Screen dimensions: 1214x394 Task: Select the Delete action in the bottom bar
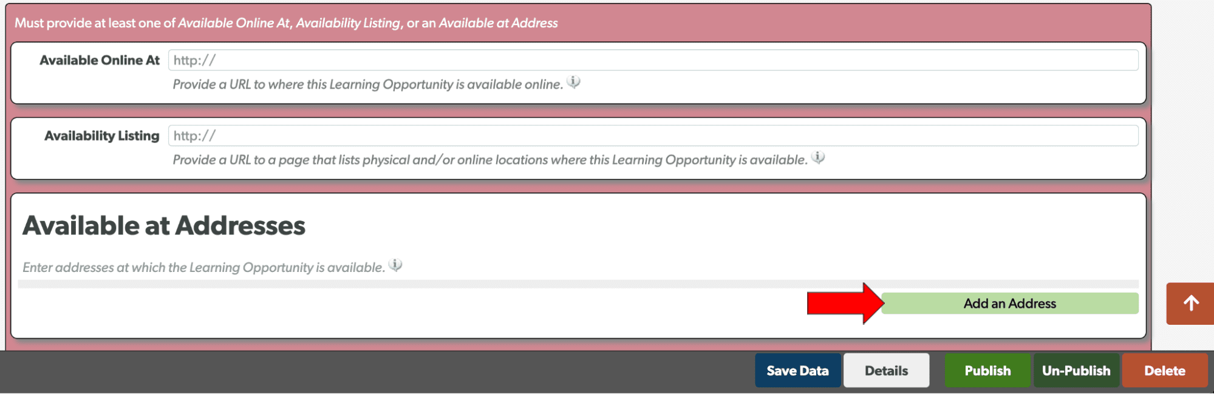point(1165,370)
